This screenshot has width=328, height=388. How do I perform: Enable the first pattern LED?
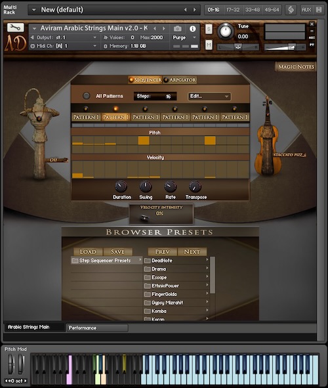point(86,108)
